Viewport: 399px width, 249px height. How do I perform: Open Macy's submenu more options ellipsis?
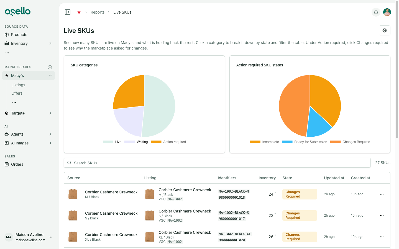(x=14, y=103)
